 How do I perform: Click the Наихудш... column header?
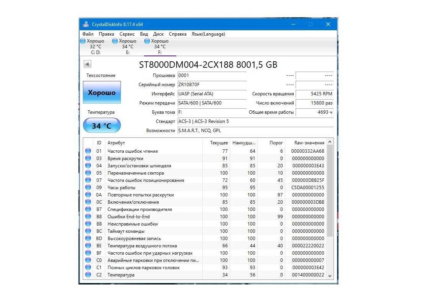244,142
